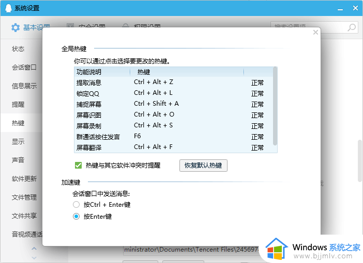Click the sidebar down chevron arrow
Screen dimensions: 363x263
[x=34, y=257]
